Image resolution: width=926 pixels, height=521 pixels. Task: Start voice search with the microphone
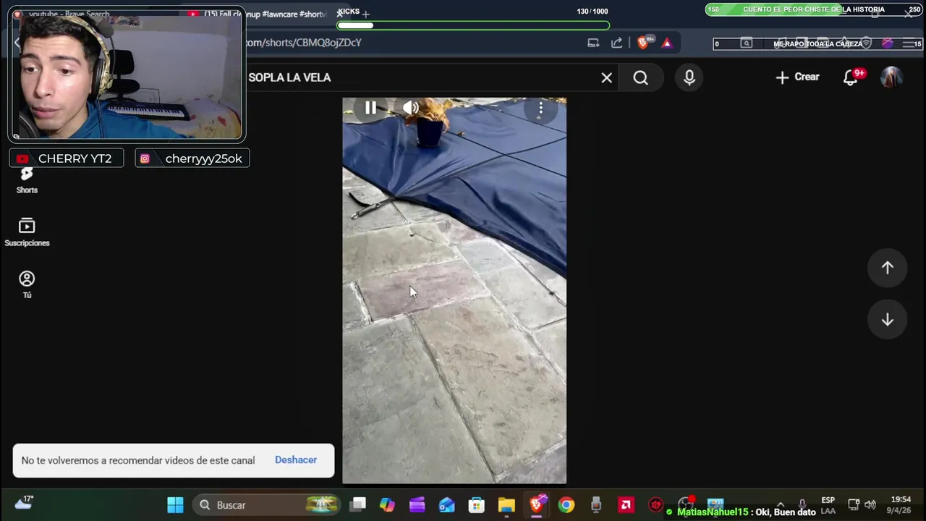(x=689, y=77)
